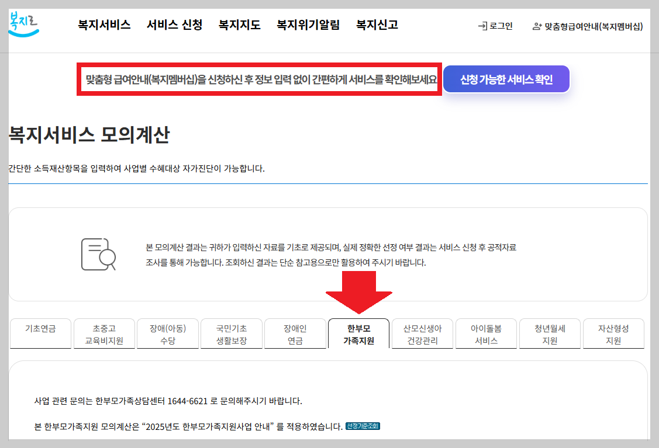The height and width of the screenshot is (448, 659).
Task: Click the notice starting 본 모의계산 결과는
Action: (x=331, y=255)
